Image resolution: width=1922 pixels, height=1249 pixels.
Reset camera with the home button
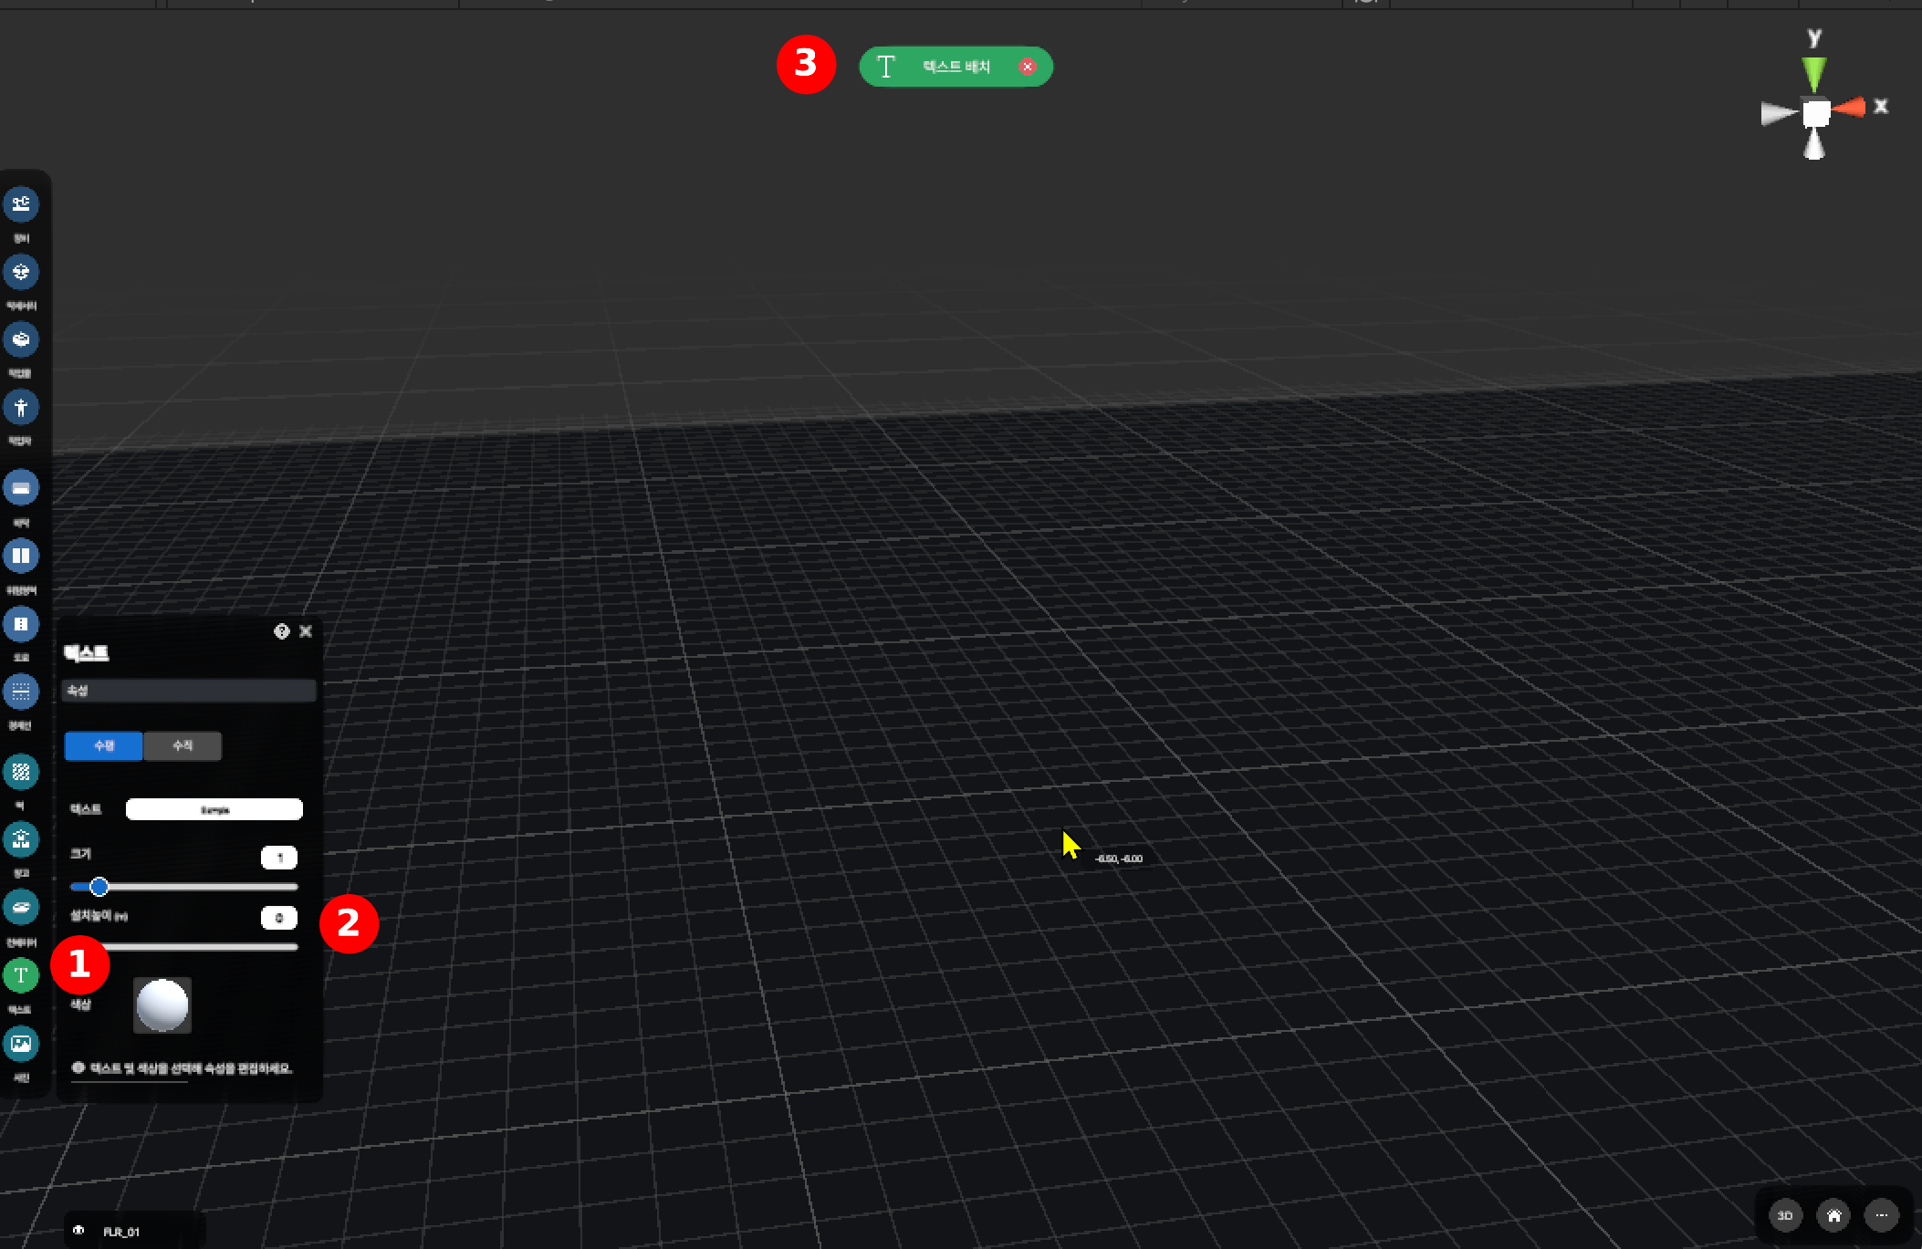point(1833,1215)
